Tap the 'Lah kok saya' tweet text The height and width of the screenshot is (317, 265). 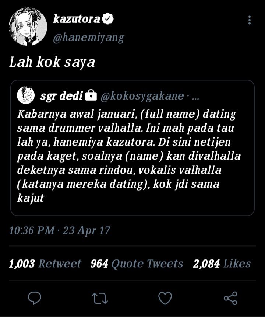52,62
